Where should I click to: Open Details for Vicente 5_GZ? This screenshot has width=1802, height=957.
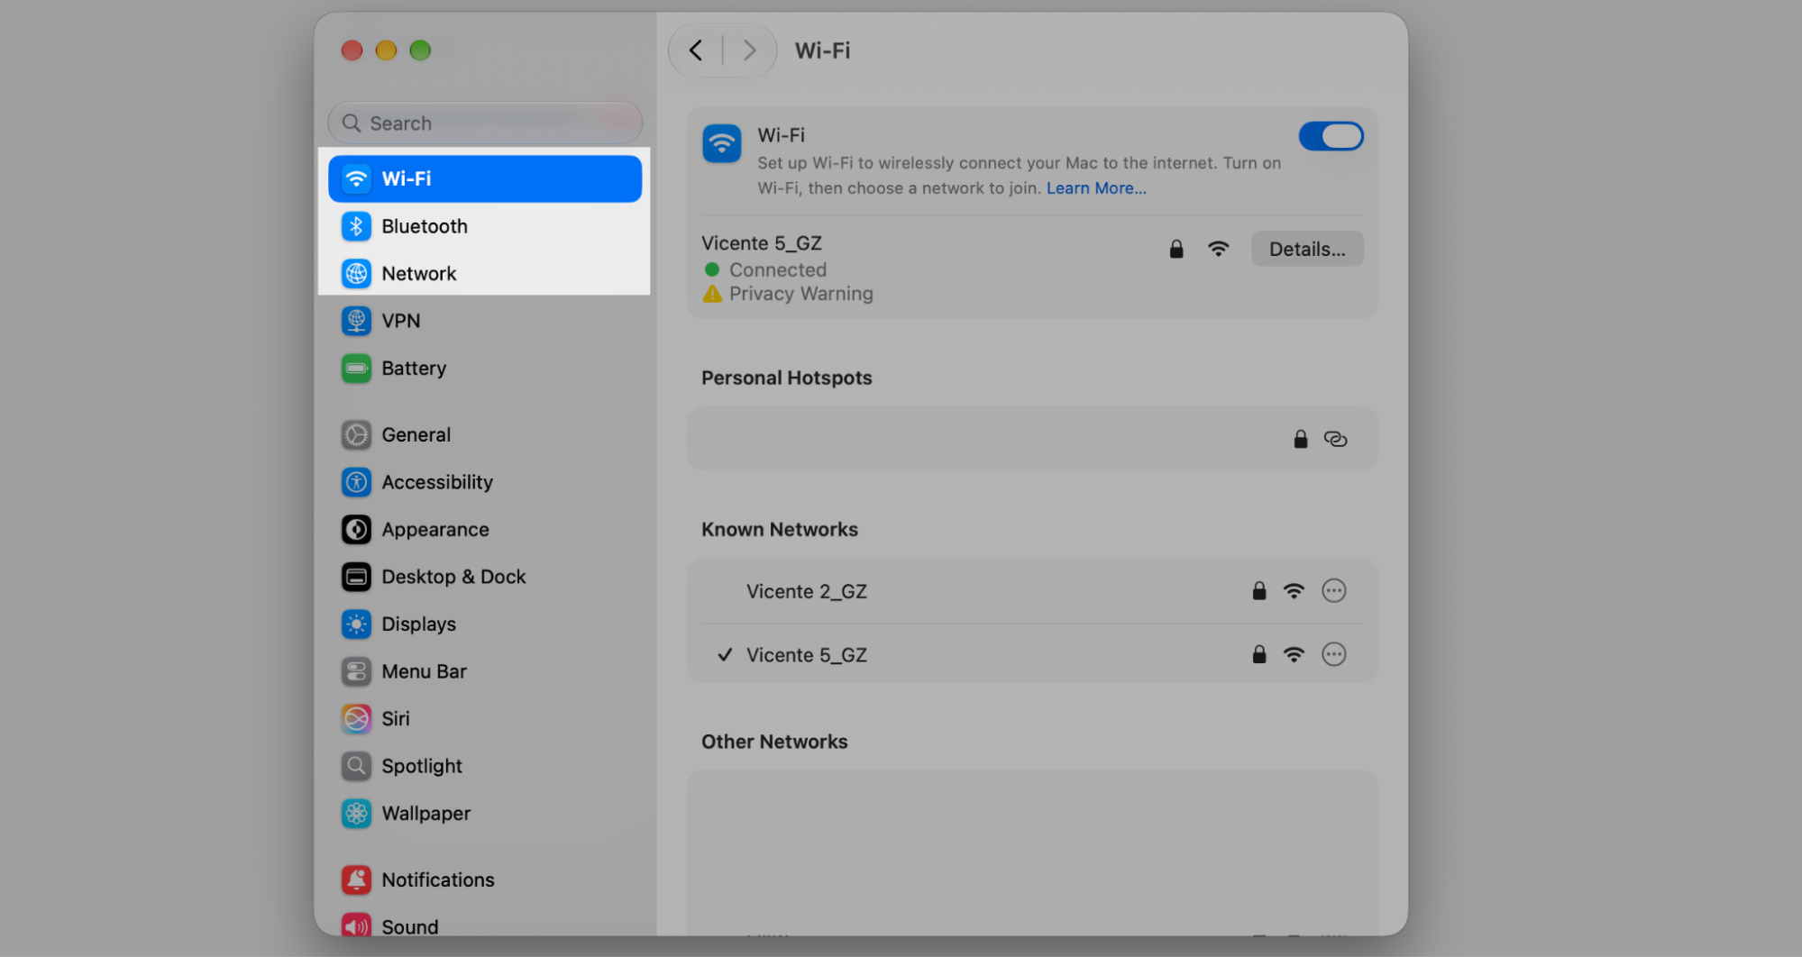[1307, 250]
